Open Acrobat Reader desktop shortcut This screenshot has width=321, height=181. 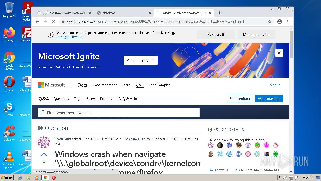pyautogui.click(x=27, y=12)
